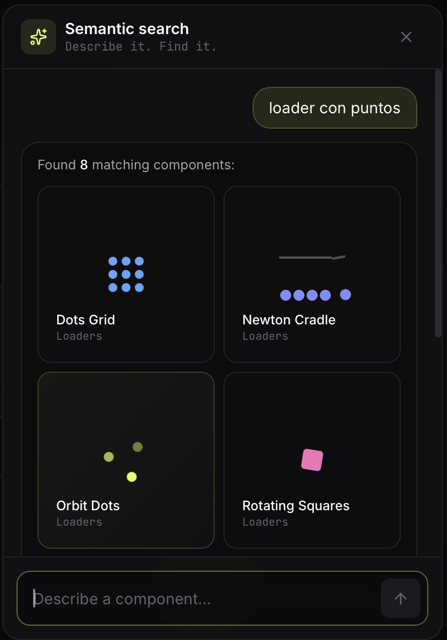Select the Orbit Dots title text
The width and height of the screenshot is (447, 640).
pyautogui.click(x=88, y=506)
